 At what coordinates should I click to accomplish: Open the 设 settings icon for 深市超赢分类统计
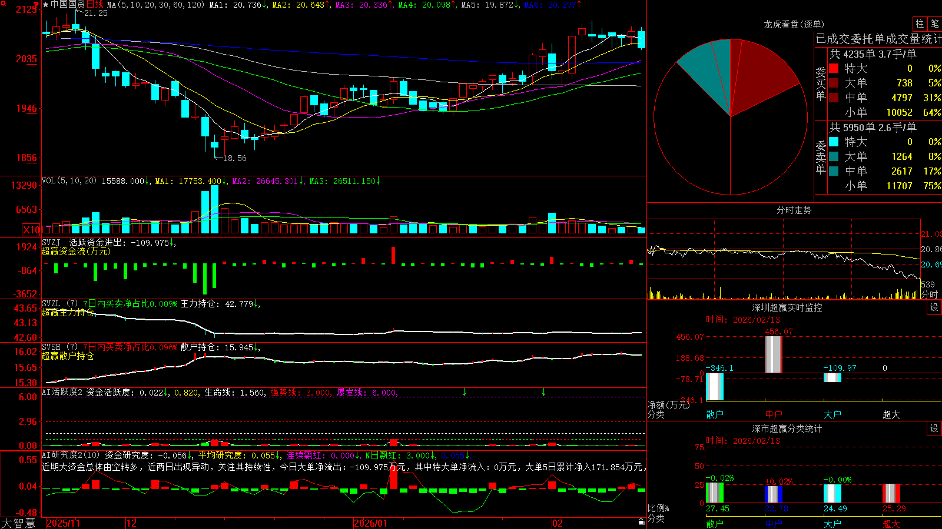(934, 428)
